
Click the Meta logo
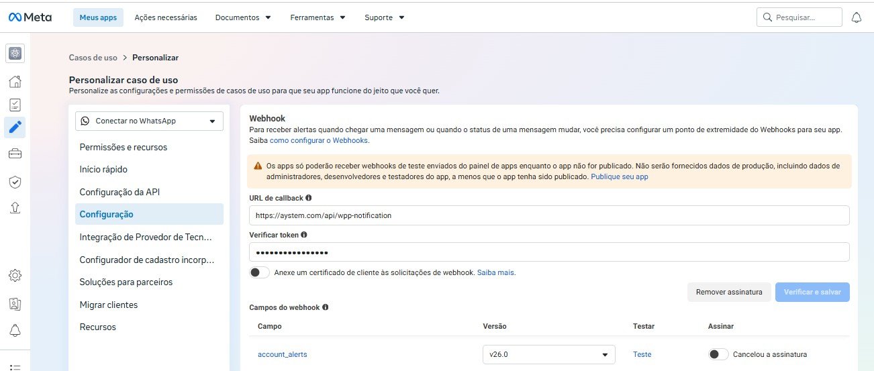tap(30, 17)
